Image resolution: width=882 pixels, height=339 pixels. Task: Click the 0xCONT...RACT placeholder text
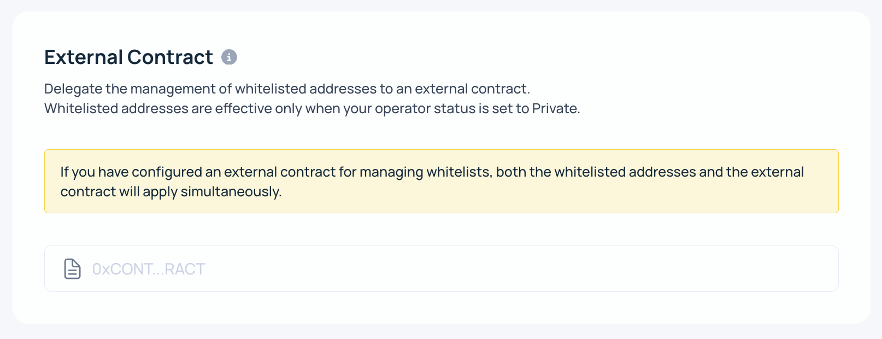[149, 269]
